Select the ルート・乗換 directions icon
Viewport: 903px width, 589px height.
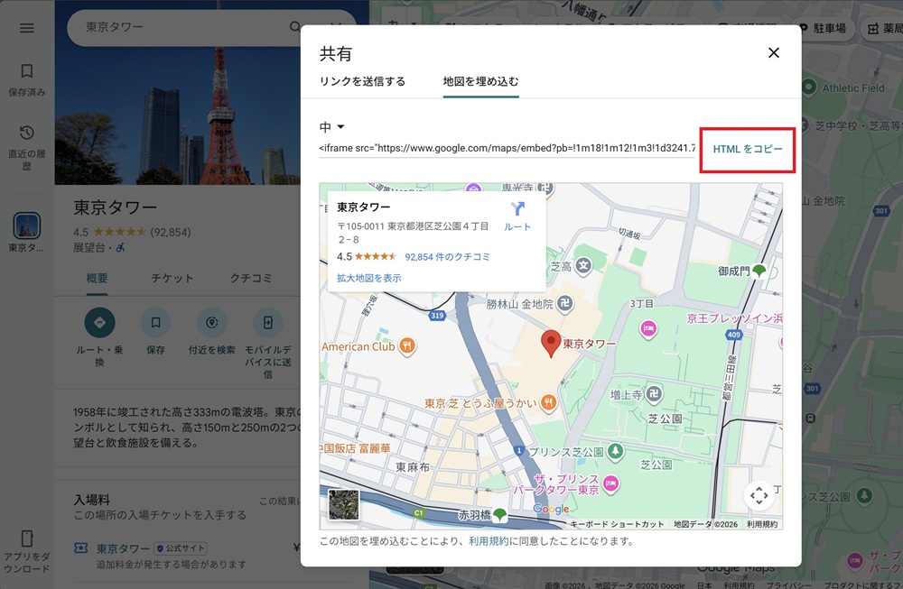click(x=99, y=322)
